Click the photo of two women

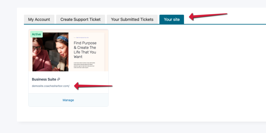(50, 52)
